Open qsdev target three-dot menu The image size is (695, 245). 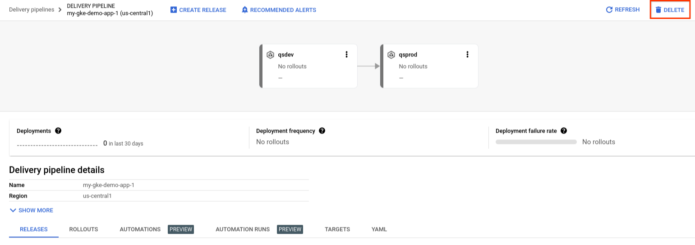pyautogui.click(x=346, y=55)
